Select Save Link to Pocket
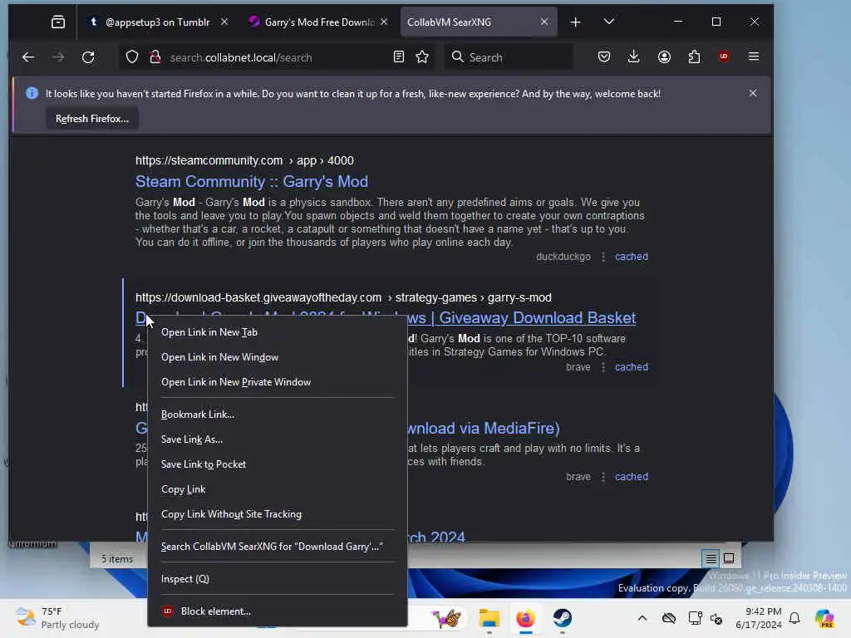This screenshot has width=851, height=638. [x=278, y=464]
